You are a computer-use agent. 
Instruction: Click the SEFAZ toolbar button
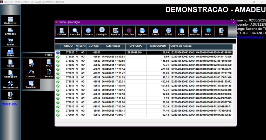[169, 32]
